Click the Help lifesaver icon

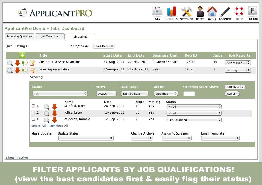pyautogui.click(x=239, y=12)
